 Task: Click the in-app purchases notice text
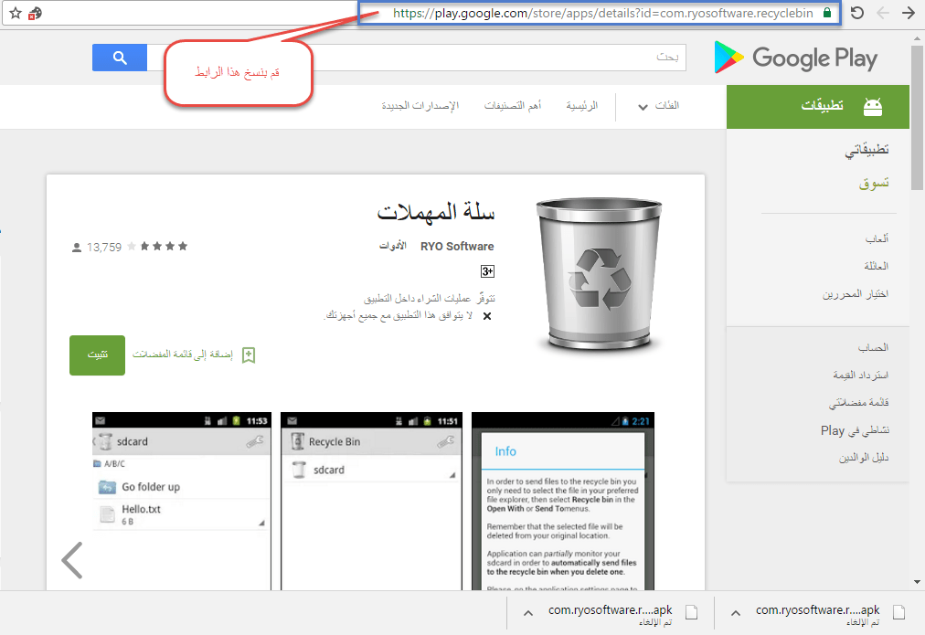430,299
